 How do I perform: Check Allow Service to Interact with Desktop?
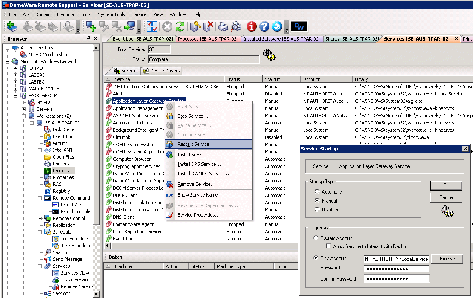[x=329, y=246]
